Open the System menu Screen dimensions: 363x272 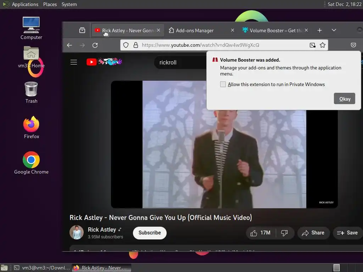point(69,4)
